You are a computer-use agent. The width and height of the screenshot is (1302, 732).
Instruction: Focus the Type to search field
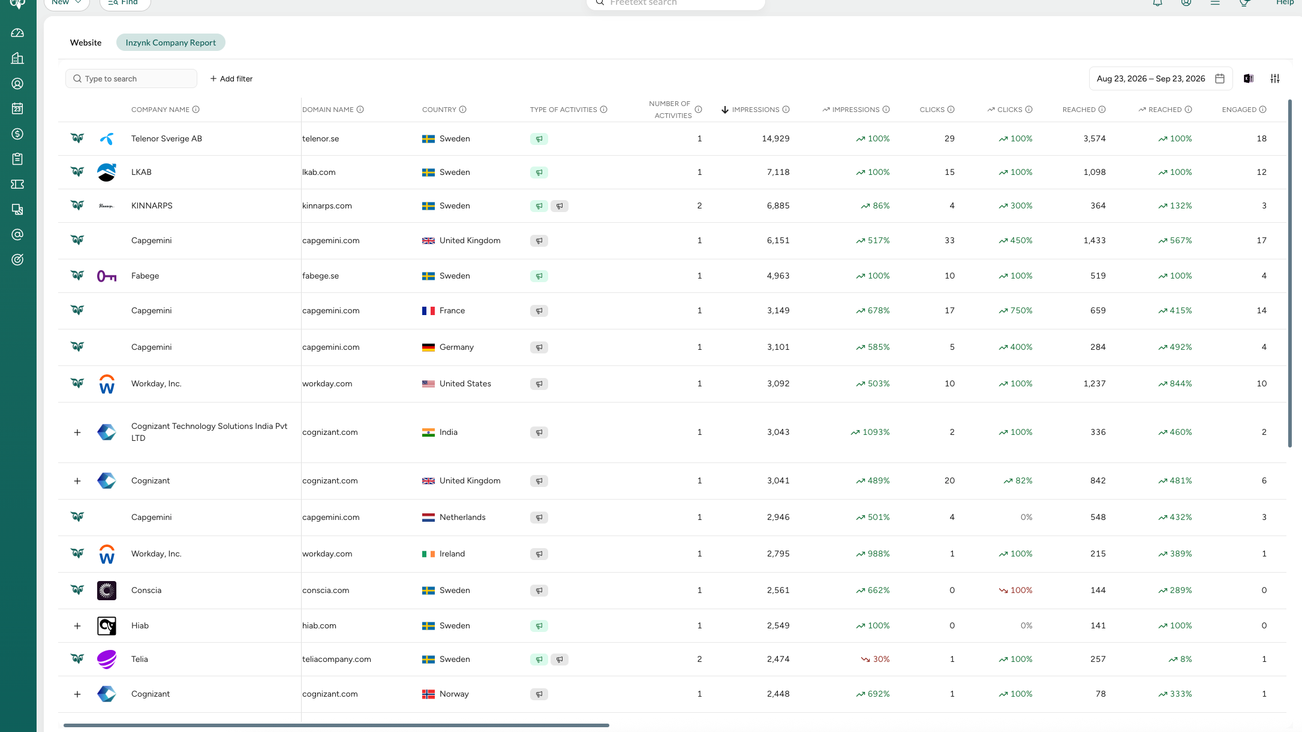[131, 78]
